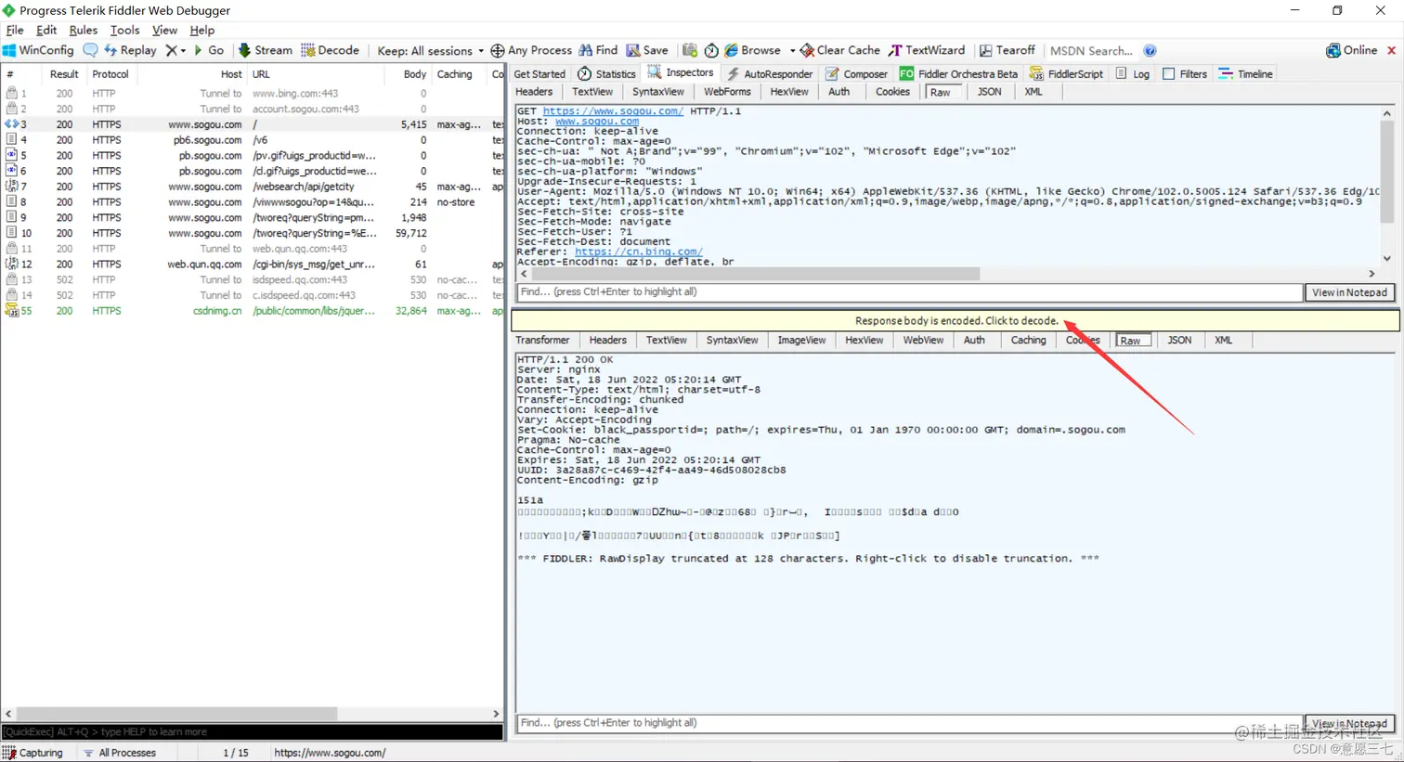Image resolution: width=1404 pixels, height=762 pixels.
Task: Open the Log tab
Action: pos(1132,73)
